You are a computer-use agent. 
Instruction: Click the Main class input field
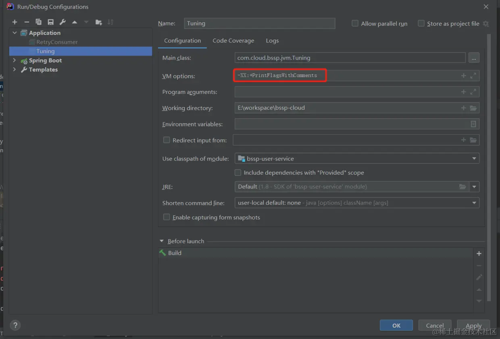click(350, 58)
